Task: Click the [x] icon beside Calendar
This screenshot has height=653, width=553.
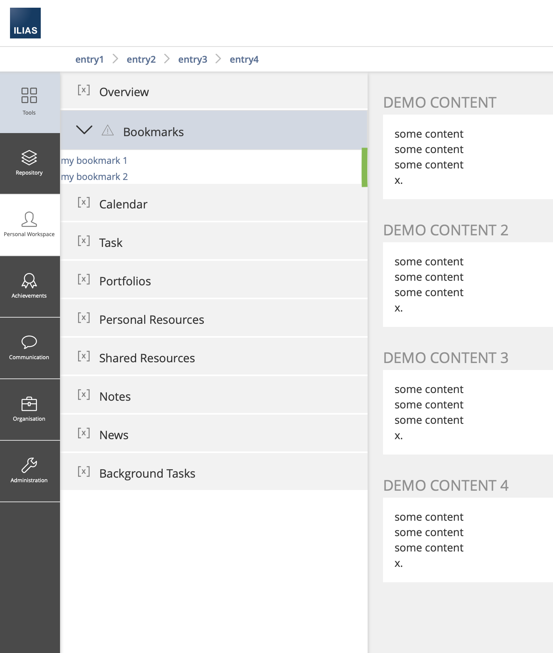Action: 84,202
